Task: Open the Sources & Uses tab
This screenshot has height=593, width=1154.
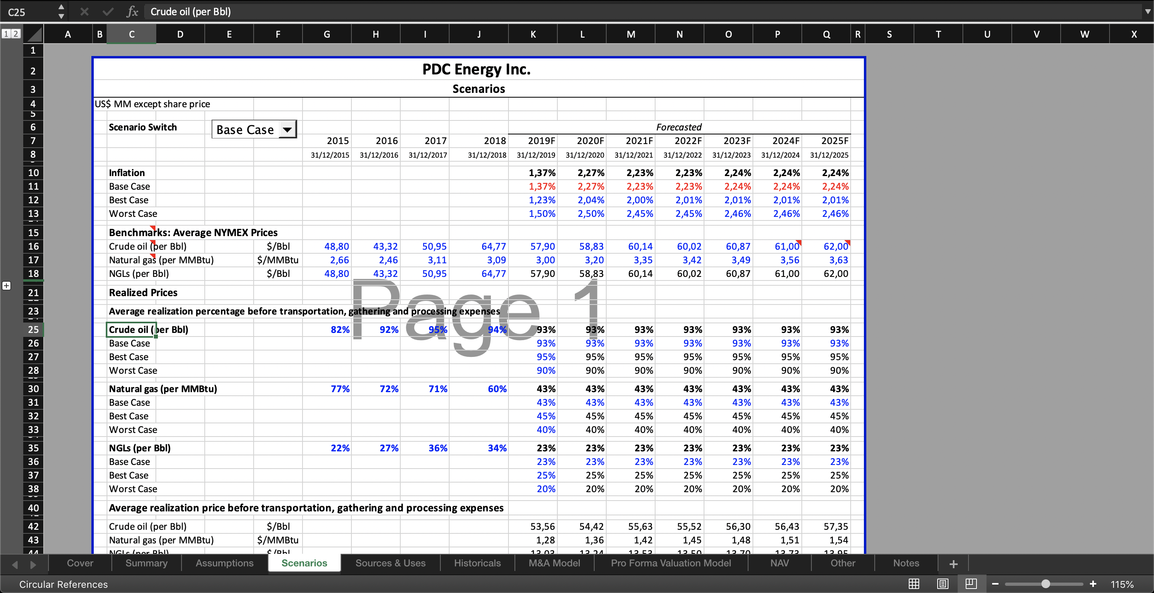Action: [390, 563]
